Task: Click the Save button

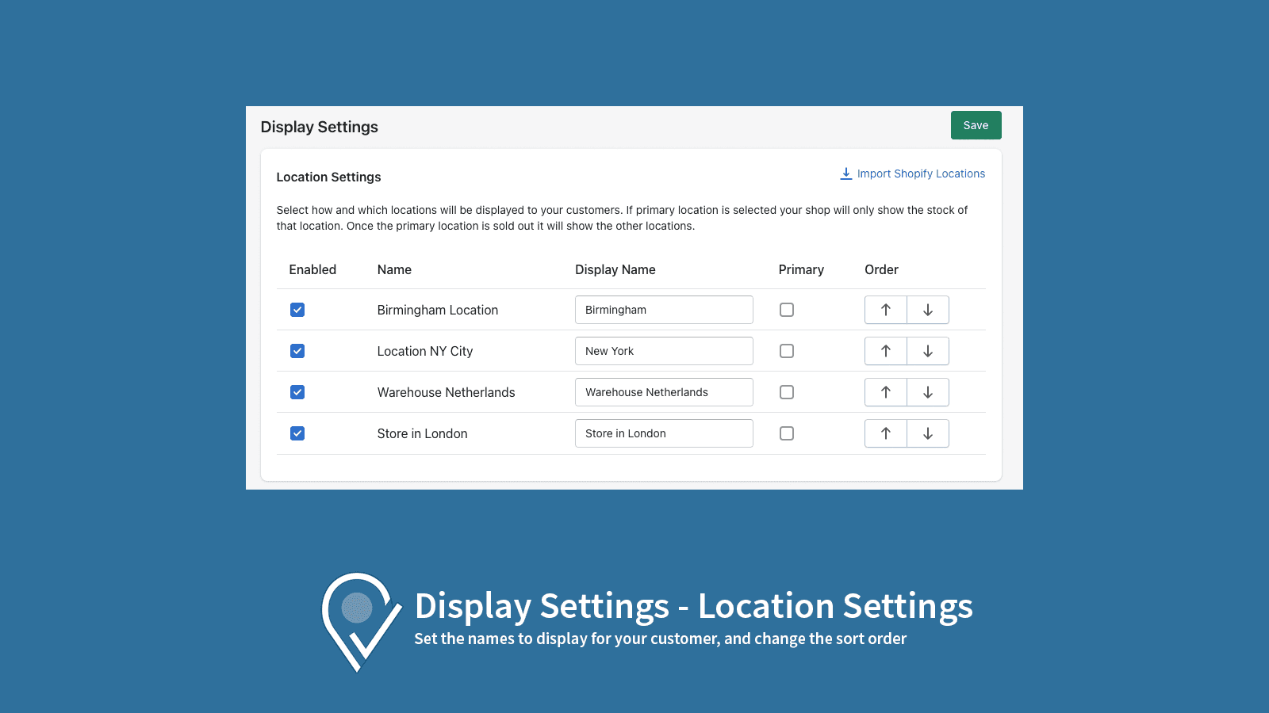Action: pyautogui.click(x=976, y=125)
